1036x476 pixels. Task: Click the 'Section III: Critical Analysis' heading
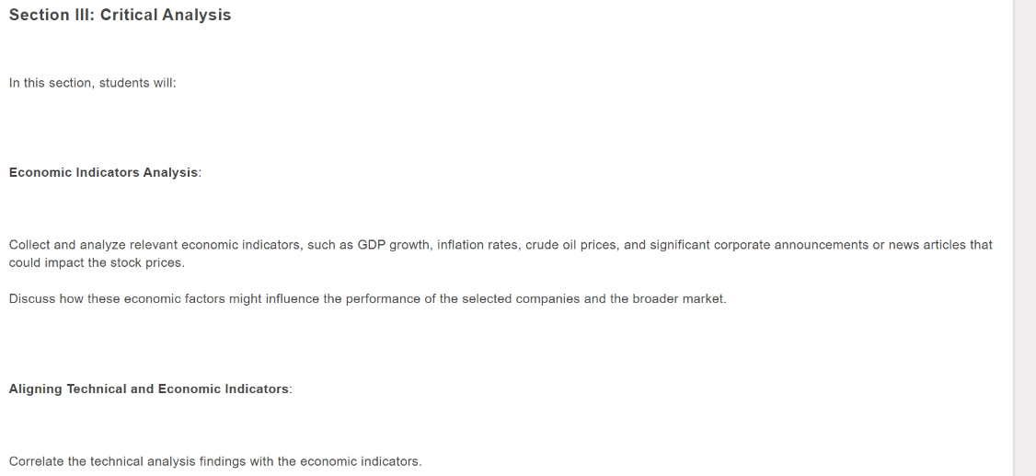pos(120,16)
